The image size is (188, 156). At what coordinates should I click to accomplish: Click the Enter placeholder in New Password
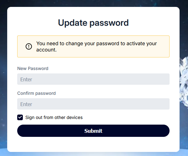[26, 79]
